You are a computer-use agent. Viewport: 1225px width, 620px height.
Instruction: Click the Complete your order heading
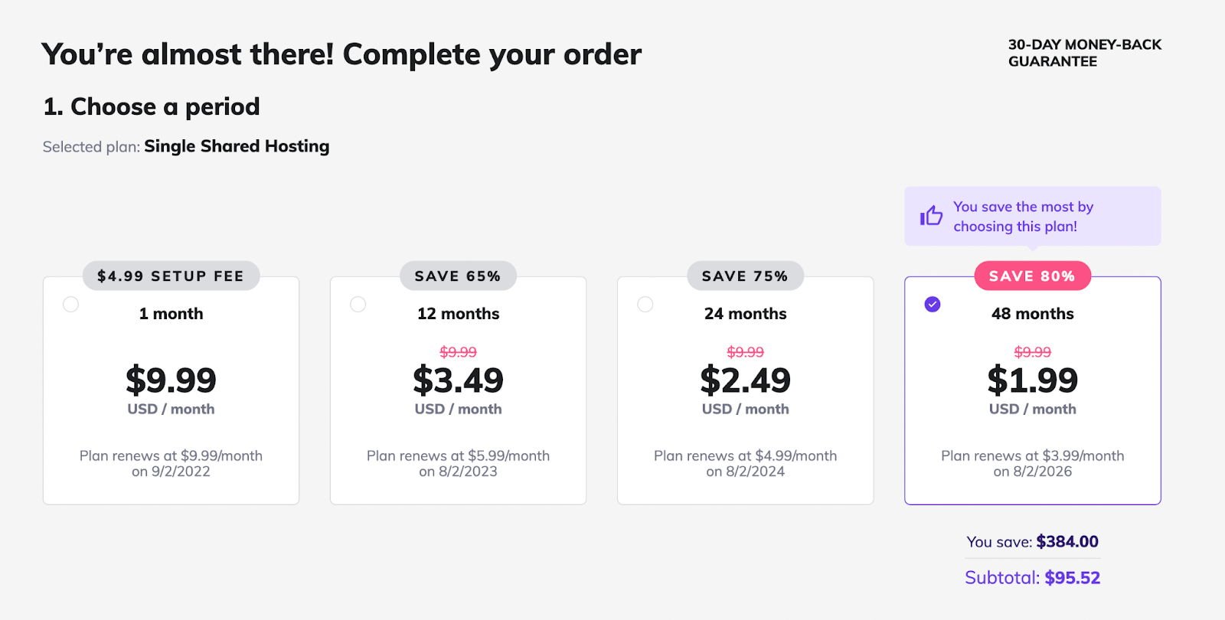click(x=341, y=54)
